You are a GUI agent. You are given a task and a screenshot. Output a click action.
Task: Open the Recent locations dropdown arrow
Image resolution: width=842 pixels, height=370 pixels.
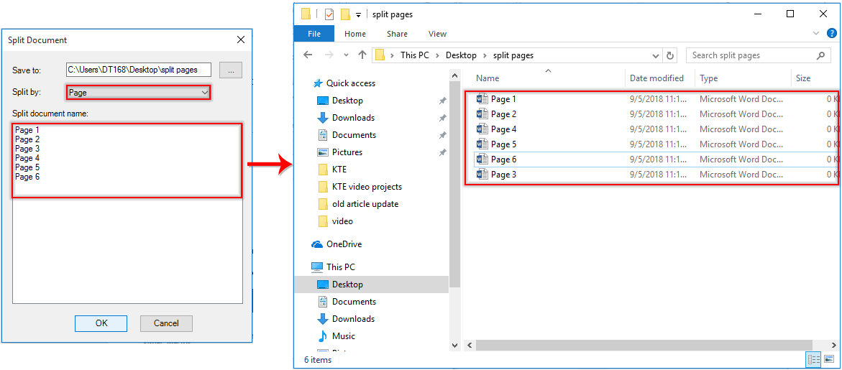[x=346, y=55]
